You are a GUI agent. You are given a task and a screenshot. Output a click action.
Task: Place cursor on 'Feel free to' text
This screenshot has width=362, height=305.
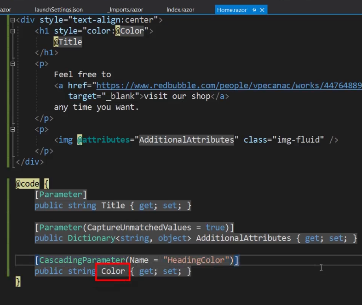[x=82, y=75]
